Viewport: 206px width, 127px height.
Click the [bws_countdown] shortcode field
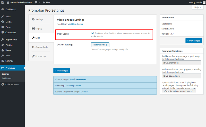tap(182, 76)
